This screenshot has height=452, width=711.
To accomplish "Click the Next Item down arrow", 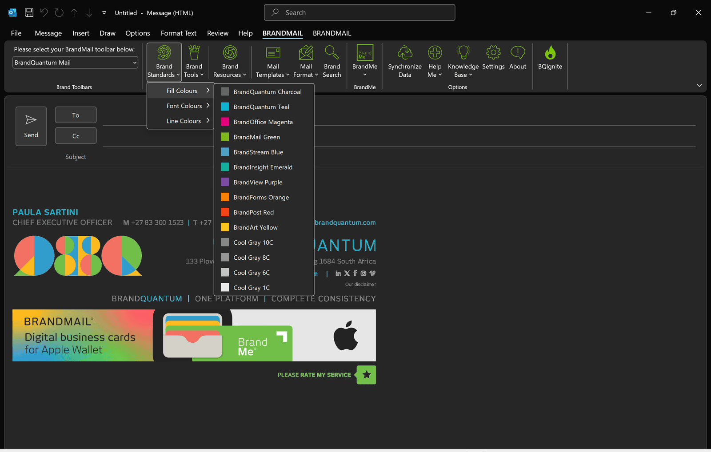I will tap(89, 13).
